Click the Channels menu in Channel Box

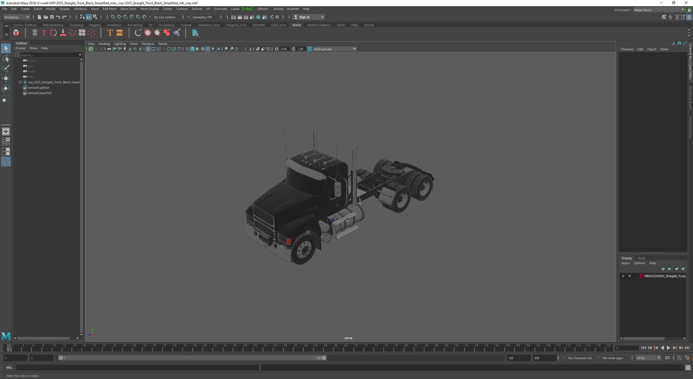[x=627, y=49]
